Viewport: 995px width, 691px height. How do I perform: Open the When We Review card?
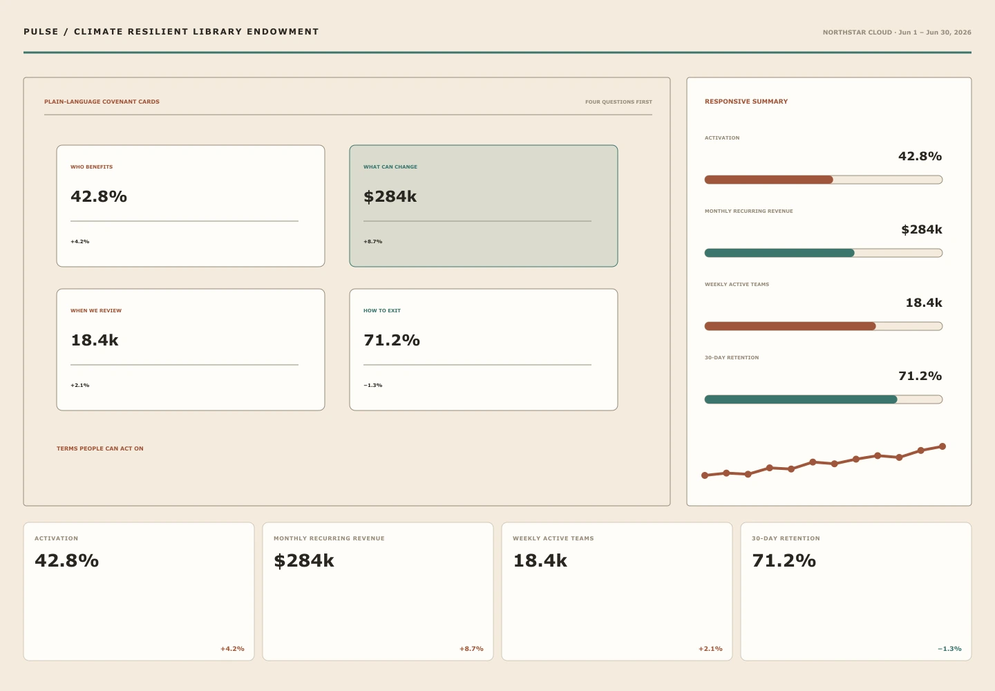coord(191,350)
